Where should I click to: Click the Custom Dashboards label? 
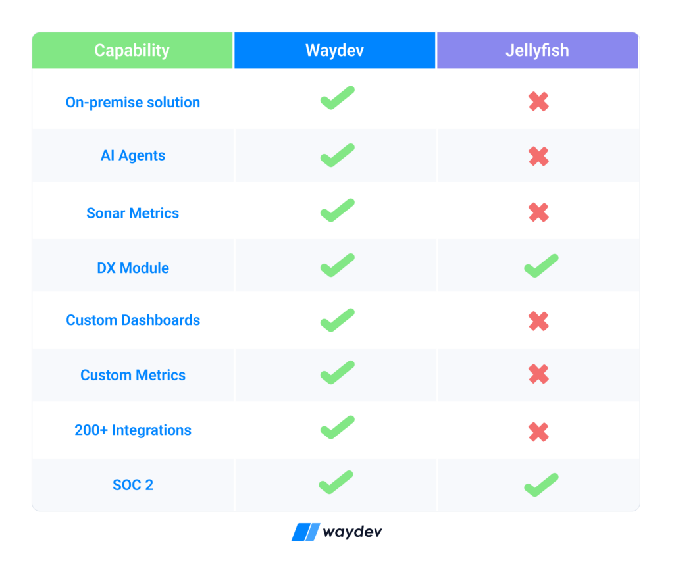(133, 320)
